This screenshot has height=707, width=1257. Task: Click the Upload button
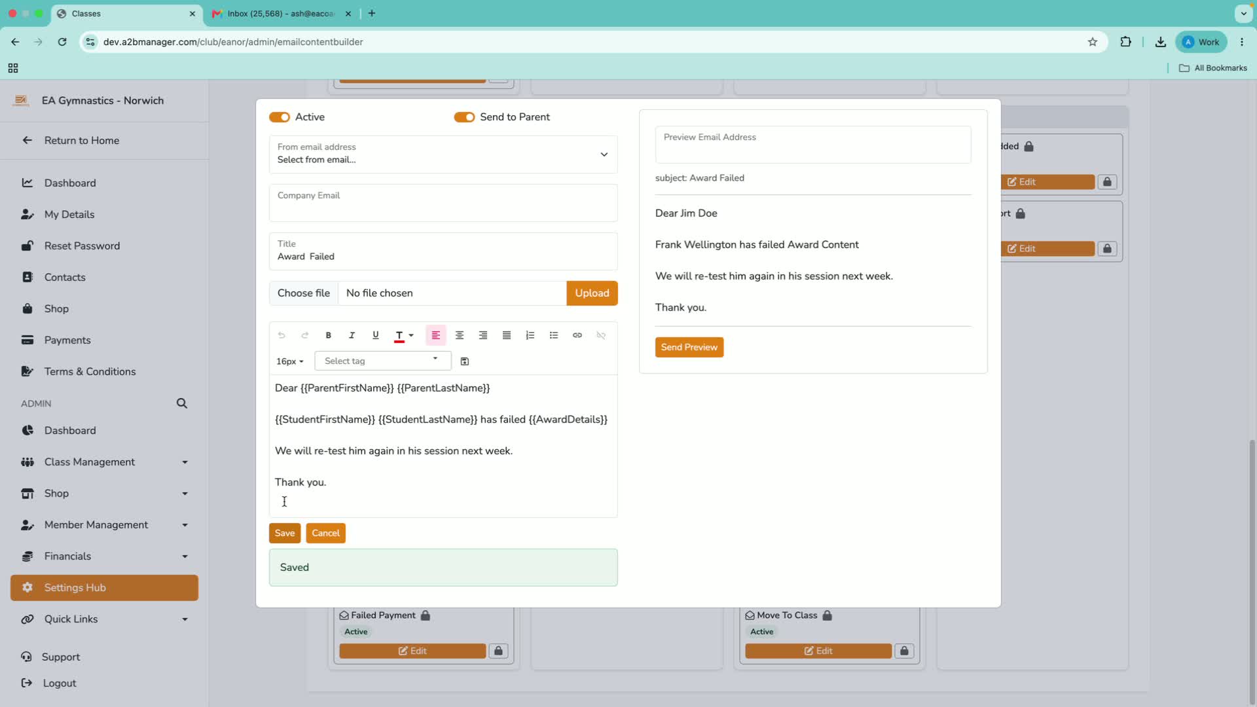click(x=592, y=293)
